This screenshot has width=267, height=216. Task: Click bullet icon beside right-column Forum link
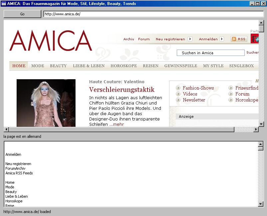(231, 94)
